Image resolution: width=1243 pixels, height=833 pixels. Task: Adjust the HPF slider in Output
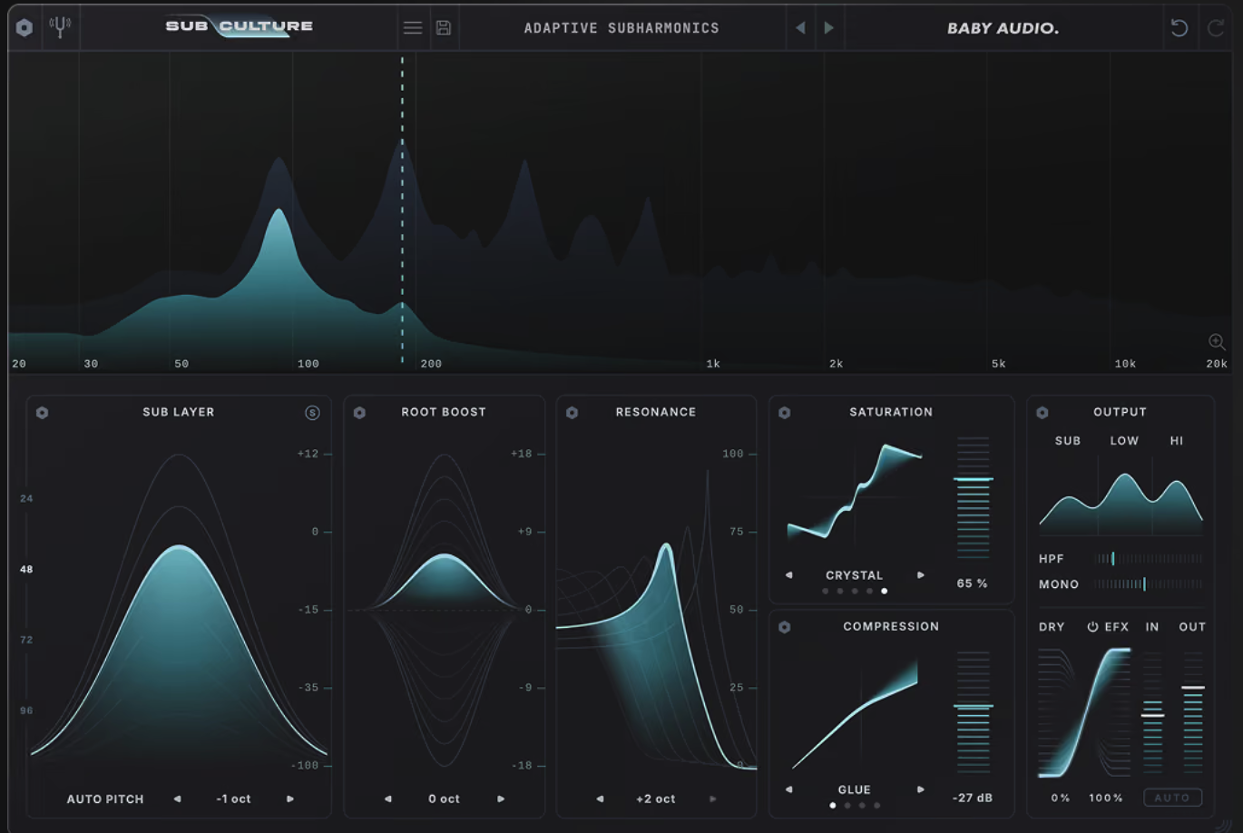1149,559
